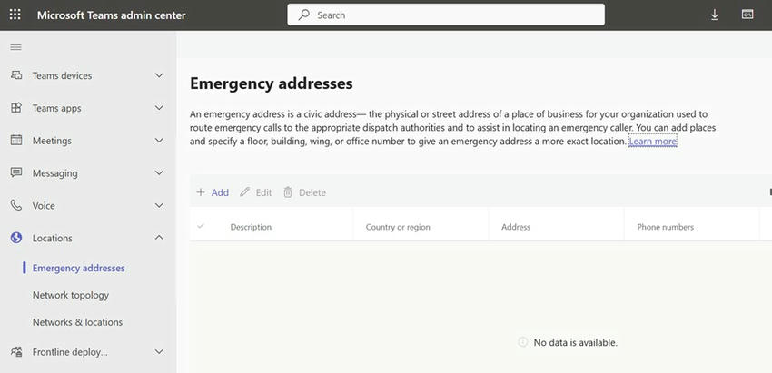772x373 pixels.
Task: Click the No data is available text
Action: tap(576, 342)
